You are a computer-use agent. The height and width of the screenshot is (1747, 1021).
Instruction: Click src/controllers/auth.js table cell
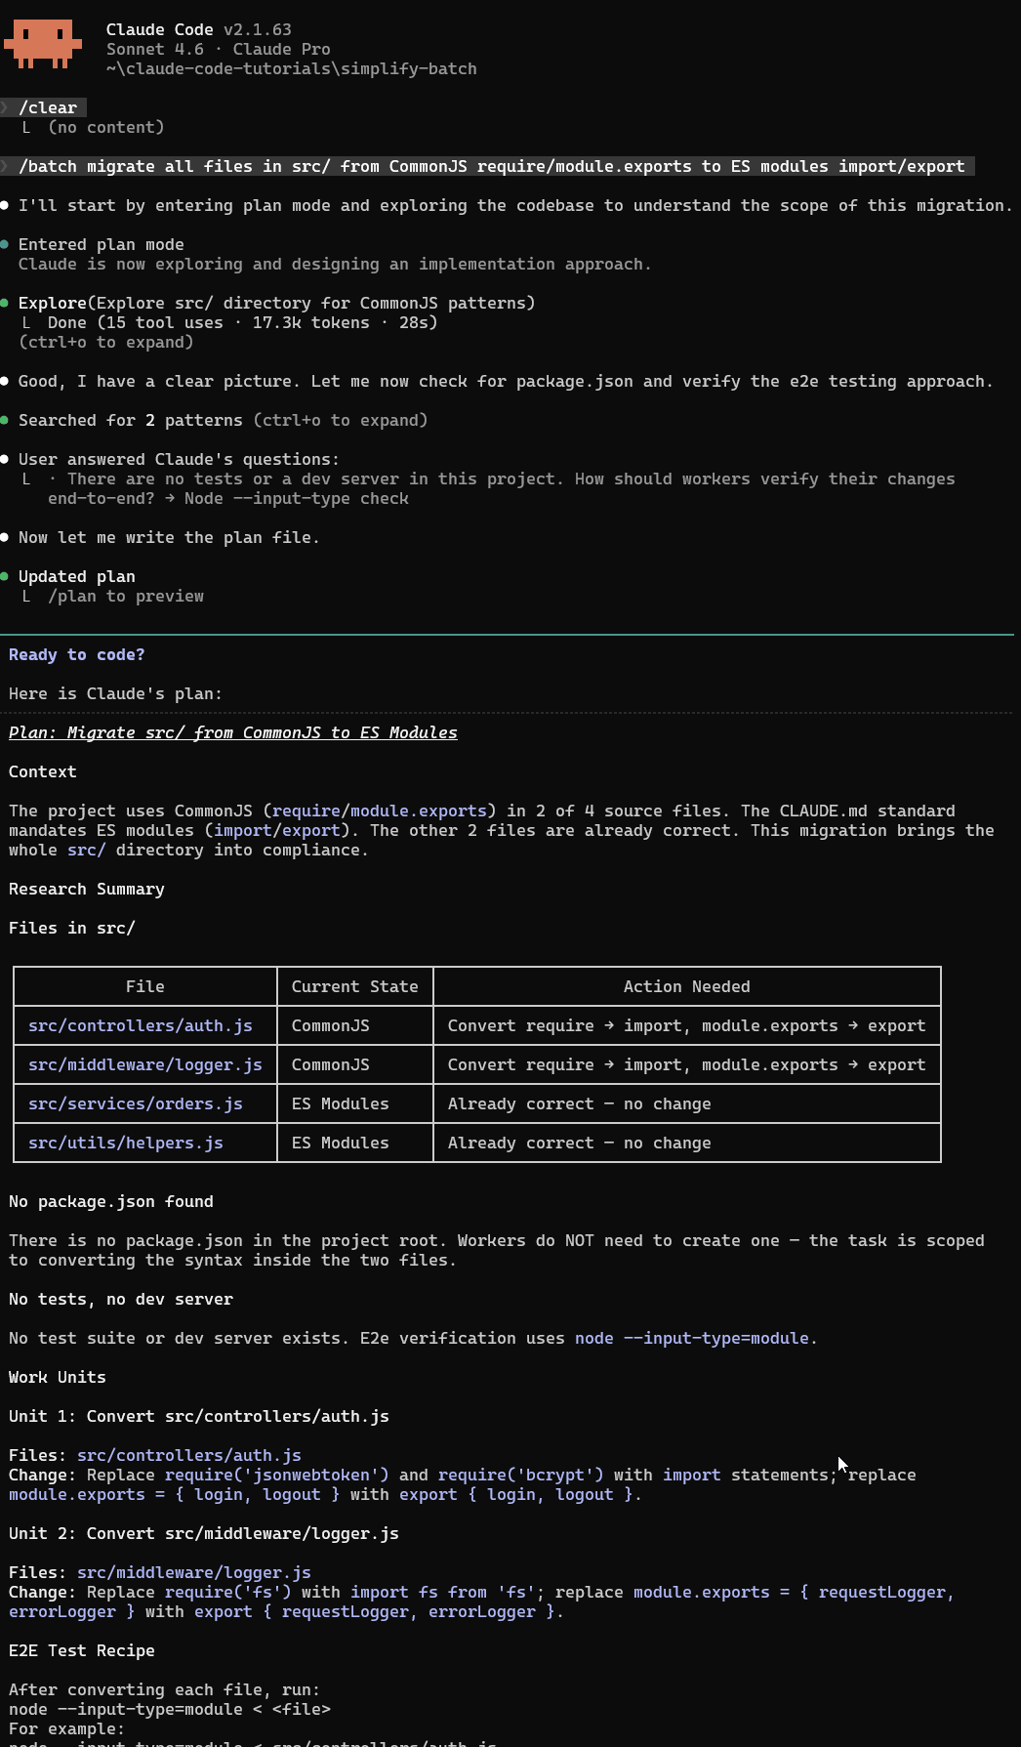click(x=141, y=1025)
